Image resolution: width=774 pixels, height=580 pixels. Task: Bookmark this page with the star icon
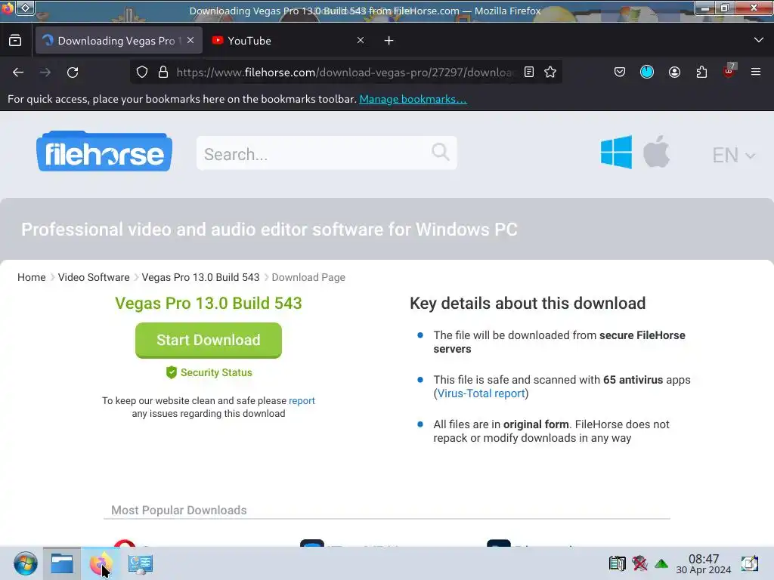550,72
